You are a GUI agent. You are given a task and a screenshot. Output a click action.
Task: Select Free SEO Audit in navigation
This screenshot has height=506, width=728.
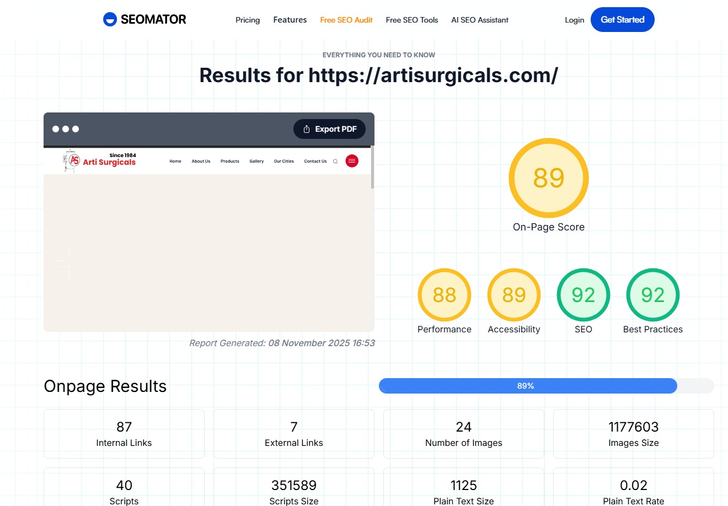coord(346,20)
